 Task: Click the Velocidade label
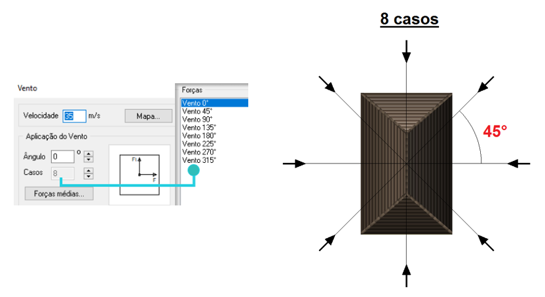click(x=41, y=116)
